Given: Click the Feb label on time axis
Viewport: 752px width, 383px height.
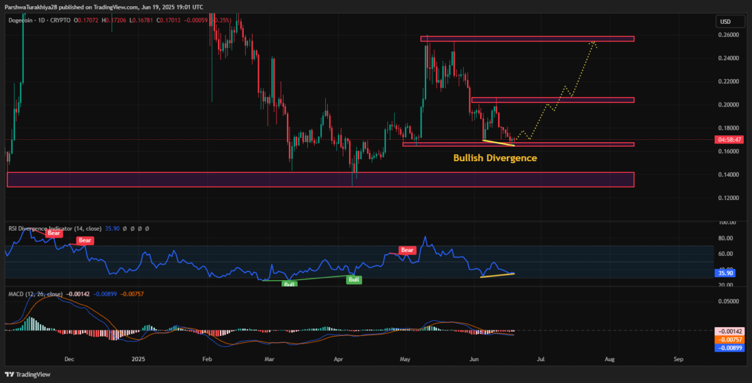Looking at the screenshot, I should point(207,360).
